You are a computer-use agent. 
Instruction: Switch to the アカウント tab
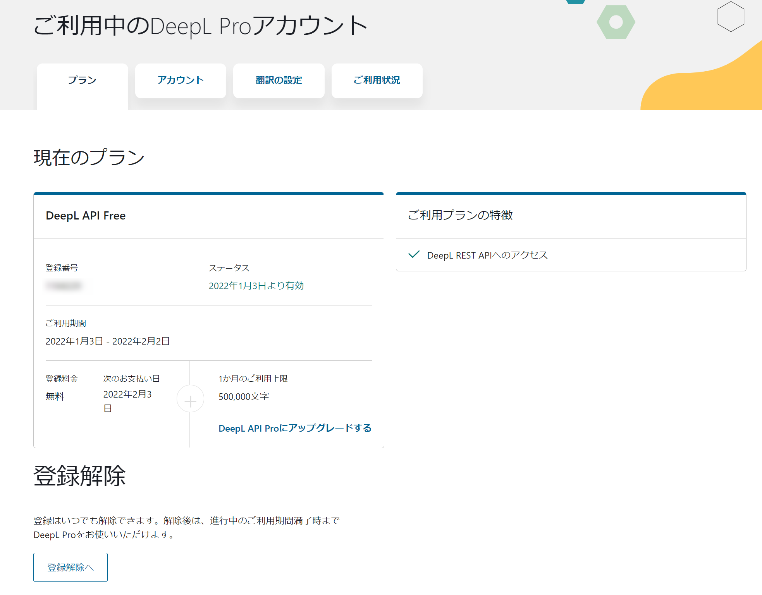181,81
